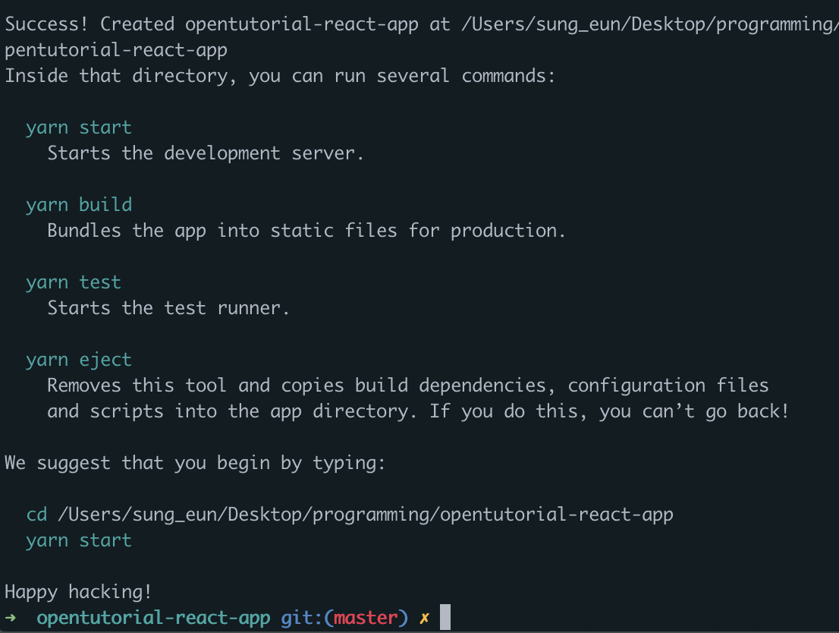The image size is (839, 633).
Task: Click the yellow dirty-state x marker
Action: (424, 619)
